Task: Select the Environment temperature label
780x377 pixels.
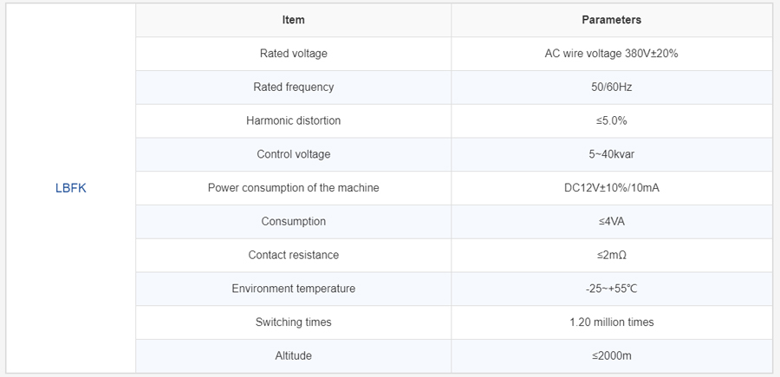Action: tap(293, 289)
